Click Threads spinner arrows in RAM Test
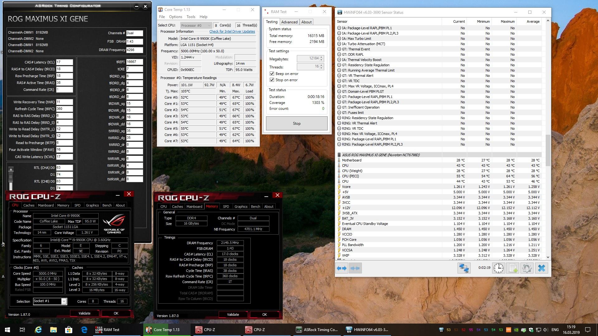 click(322, 67)
